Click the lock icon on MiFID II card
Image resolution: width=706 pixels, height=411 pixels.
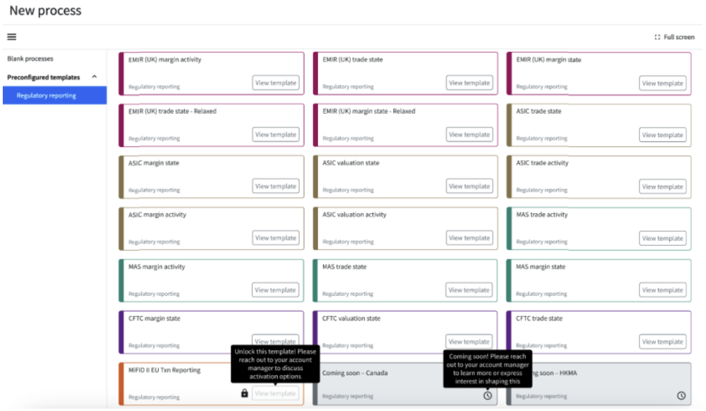(245, 393)
